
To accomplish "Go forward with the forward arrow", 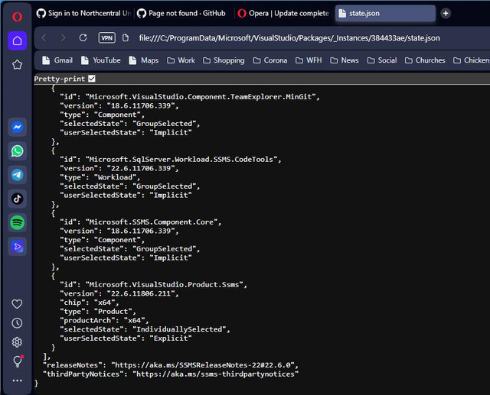I will click(63, 37).
